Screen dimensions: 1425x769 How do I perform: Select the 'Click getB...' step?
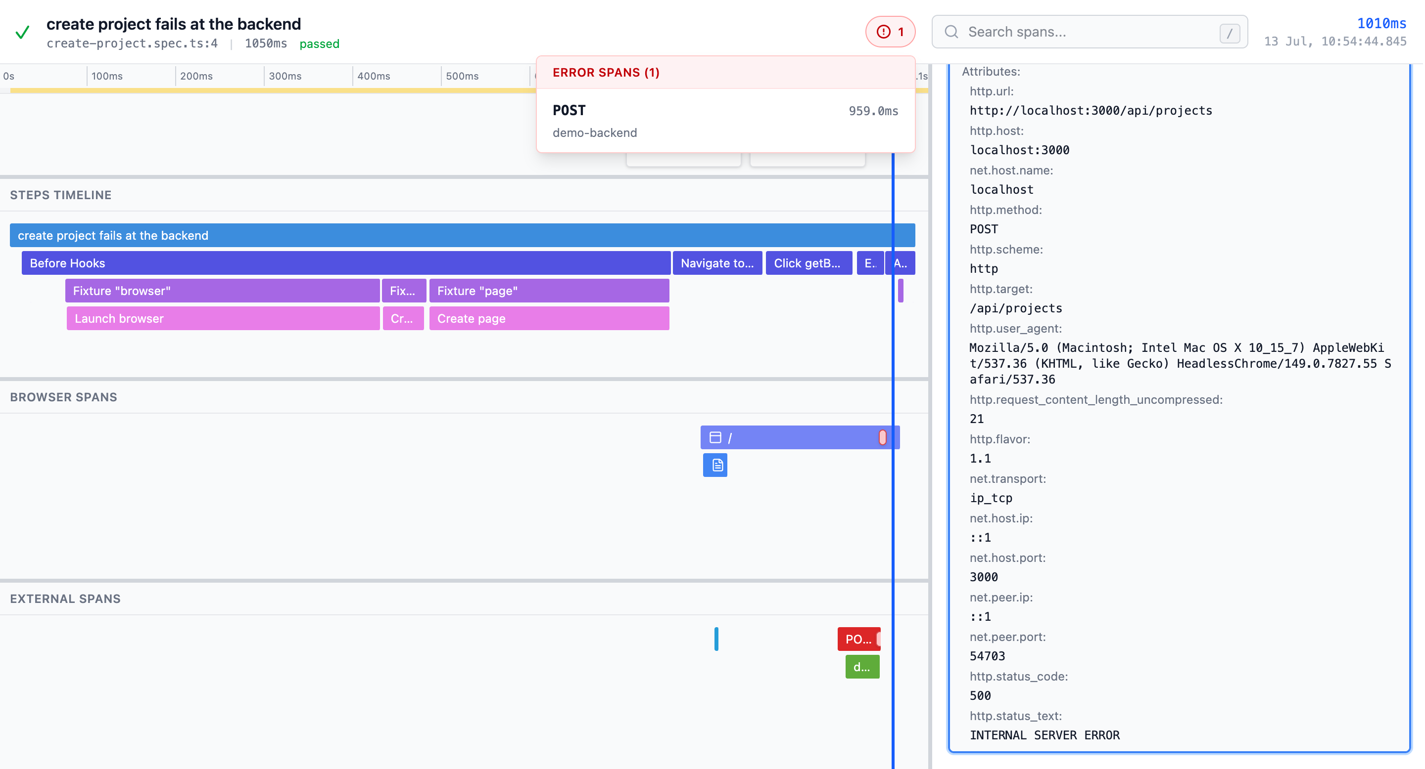(x=808, y=263)
